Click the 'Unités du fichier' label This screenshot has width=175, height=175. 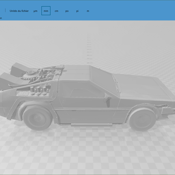(19, 11)
